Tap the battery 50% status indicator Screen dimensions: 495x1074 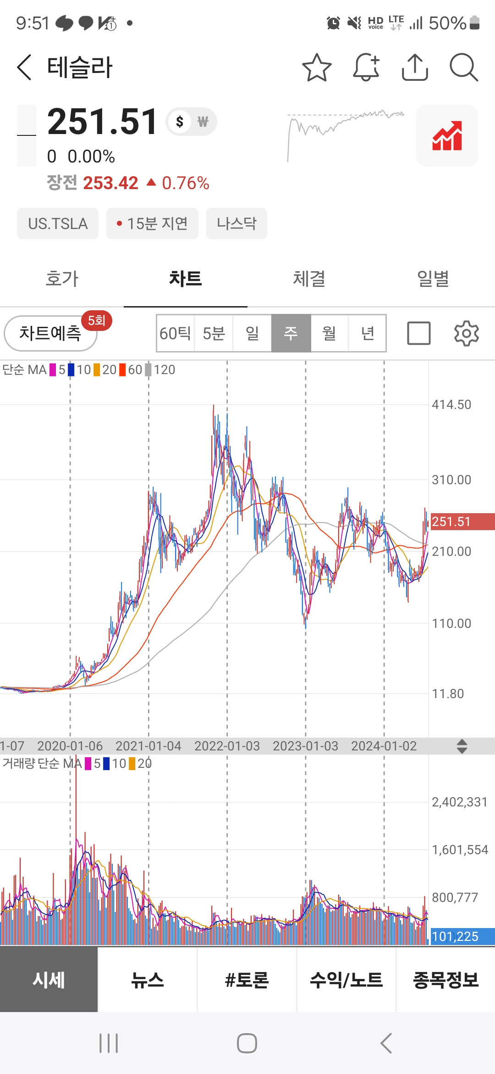click(454, 23)
